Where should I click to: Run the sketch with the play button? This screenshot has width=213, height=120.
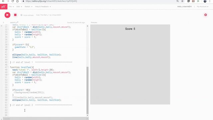point(7,15)
